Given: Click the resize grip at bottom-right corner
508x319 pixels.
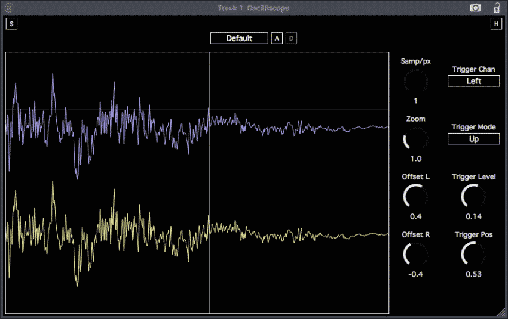Looking at the screenshot, I should click(x=500, y=311).
